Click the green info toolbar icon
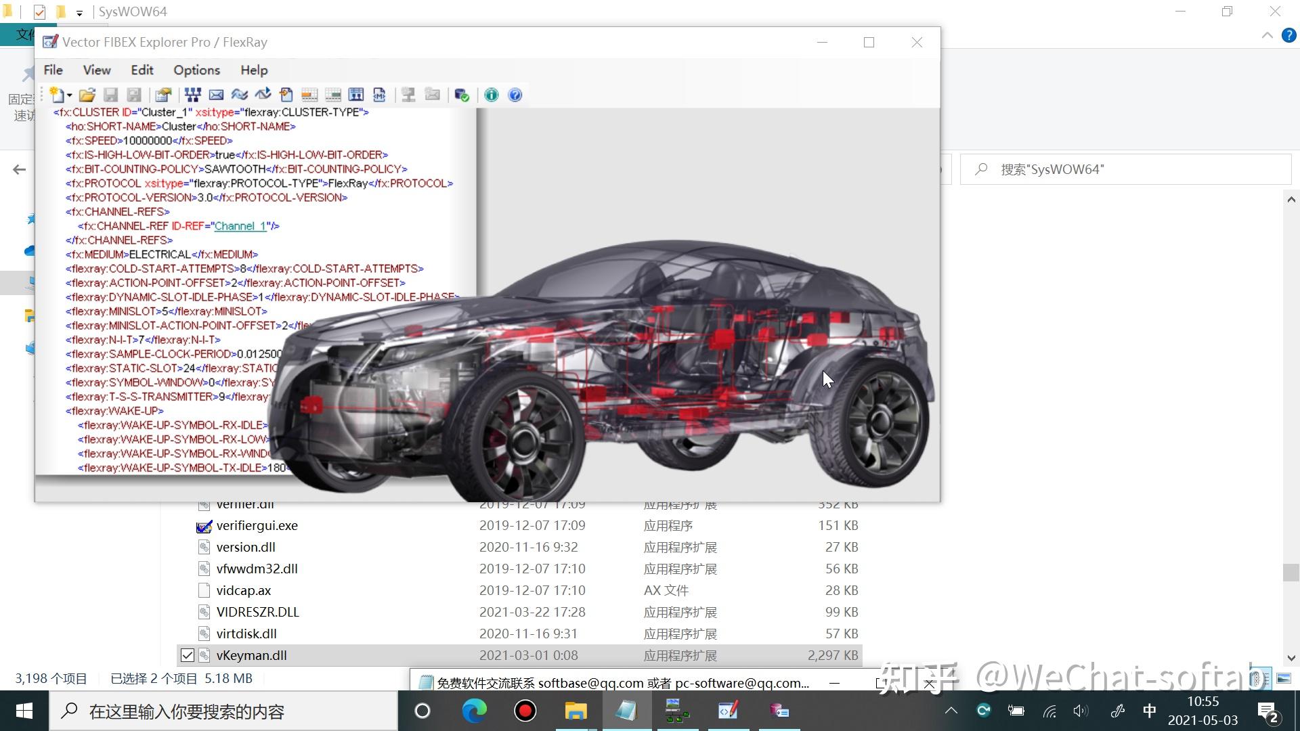Screen dimensions: 1300x731 click(x=492, y=95)
